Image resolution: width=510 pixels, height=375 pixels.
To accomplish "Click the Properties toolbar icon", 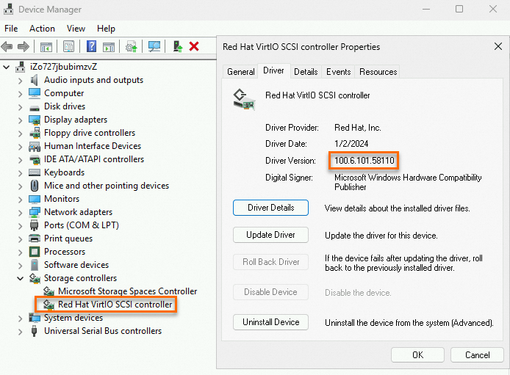I will point(68,47).
